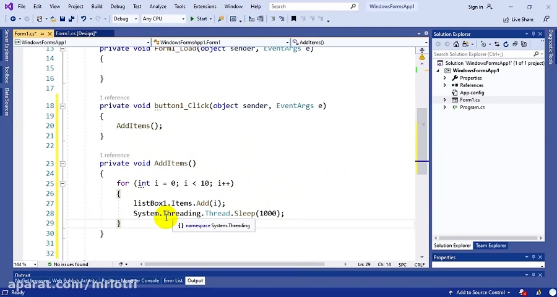Image resolution: width=557 pixels, height=297 pixels.
Task: Click the feedback icon beside Live Share
Action: click(x=546, y=19)
